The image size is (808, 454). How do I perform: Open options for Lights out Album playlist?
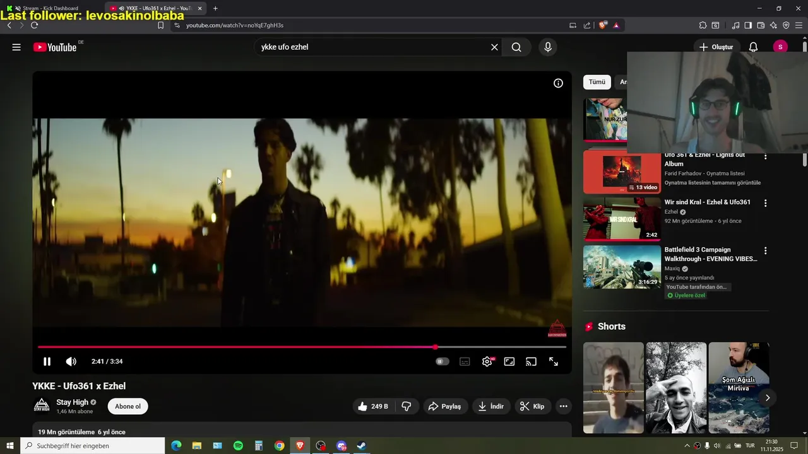point(765,156)
